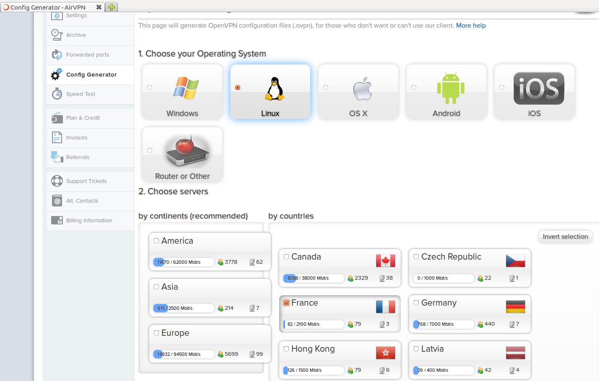
Task: Click the Czech Republic flag icon
Action: coord(516,261)
